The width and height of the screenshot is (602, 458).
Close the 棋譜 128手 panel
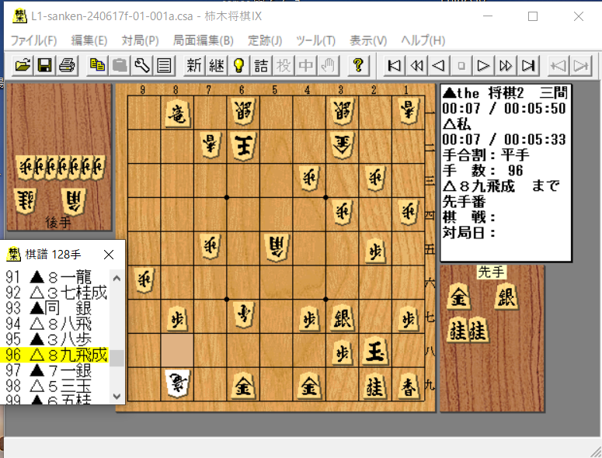click(x=109, y=254)
